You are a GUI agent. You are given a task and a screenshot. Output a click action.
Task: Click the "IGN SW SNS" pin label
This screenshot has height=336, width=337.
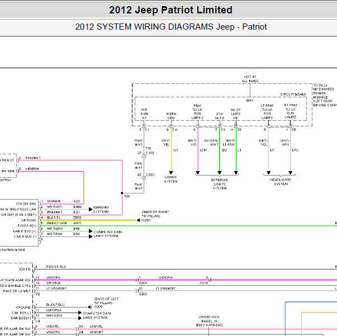[x=26, y=204]
